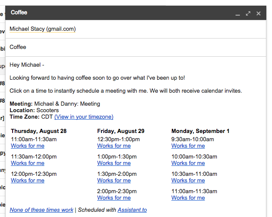
Task: Pop out the compose window to full screen
Action: 248,13
